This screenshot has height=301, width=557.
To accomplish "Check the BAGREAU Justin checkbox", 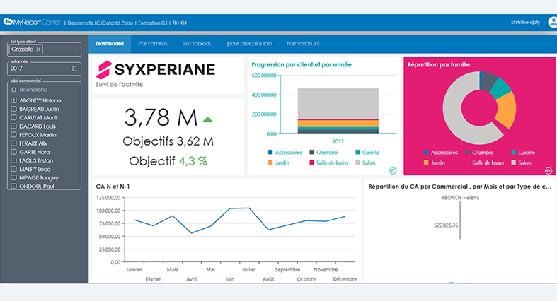I will tap(13, 109).
